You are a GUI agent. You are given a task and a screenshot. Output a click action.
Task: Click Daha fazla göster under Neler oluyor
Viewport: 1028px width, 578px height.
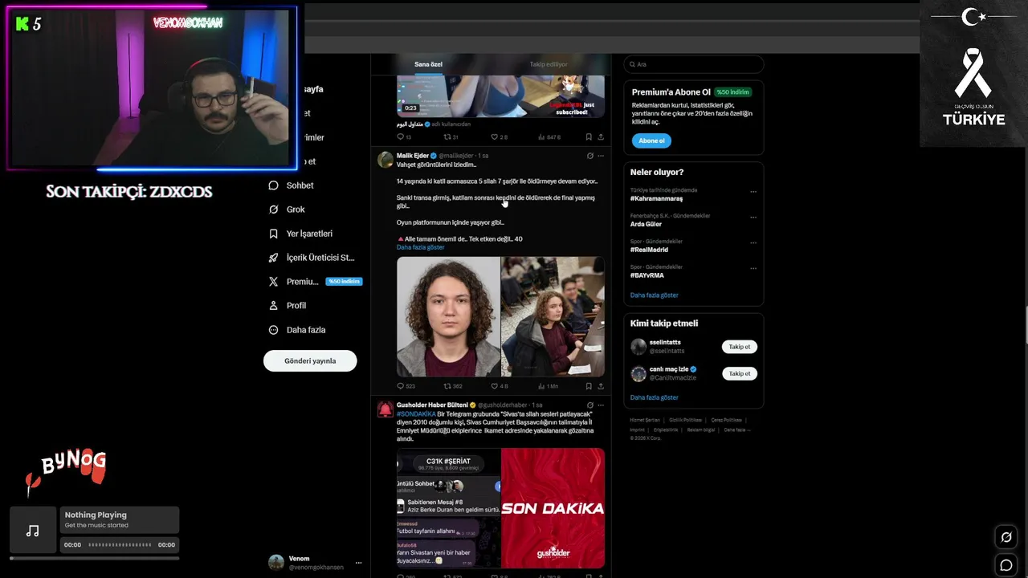tap(654, 295)
